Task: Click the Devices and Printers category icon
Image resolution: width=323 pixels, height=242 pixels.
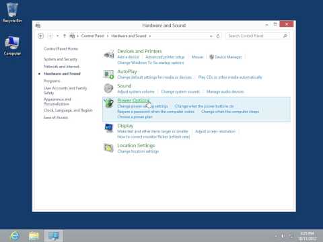Action: coord(109,54)
